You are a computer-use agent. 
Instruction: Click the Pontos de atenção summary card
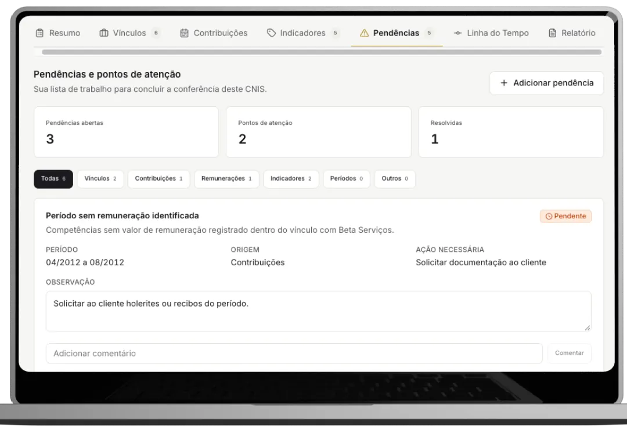click(x=319, y=132)
